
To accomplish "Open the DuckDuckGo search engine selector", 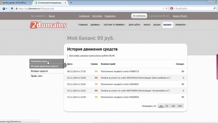I will click(x=172, y=9).
